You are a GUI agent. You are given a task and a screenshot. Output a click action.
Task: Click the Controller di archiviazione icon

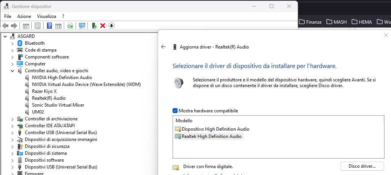pos(20,119)
